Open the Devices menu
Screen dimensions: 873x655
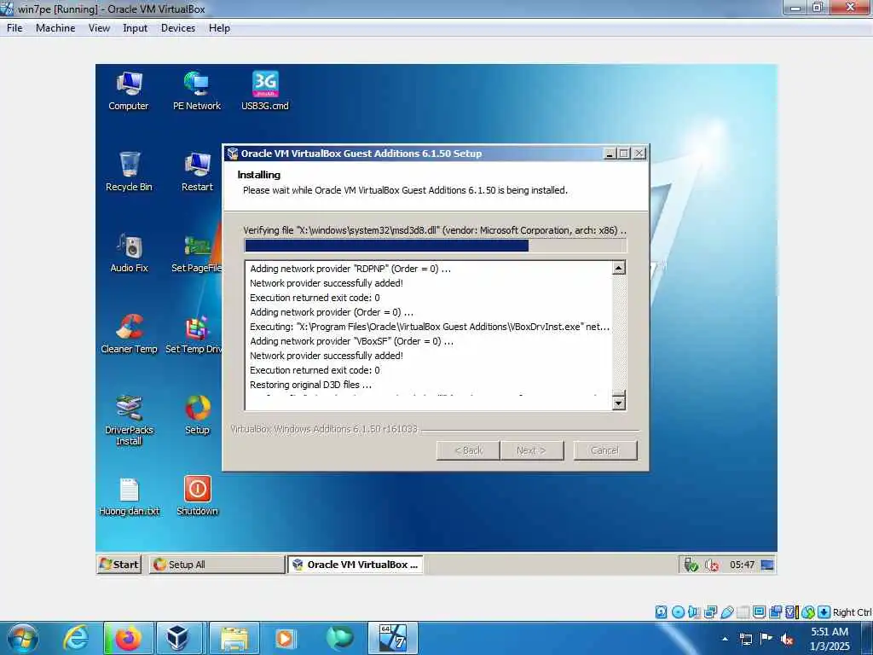(178, 28)
